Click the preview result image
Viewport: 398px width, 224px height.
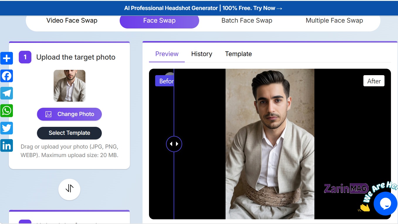pyautogui.click(x=270, y=144)
